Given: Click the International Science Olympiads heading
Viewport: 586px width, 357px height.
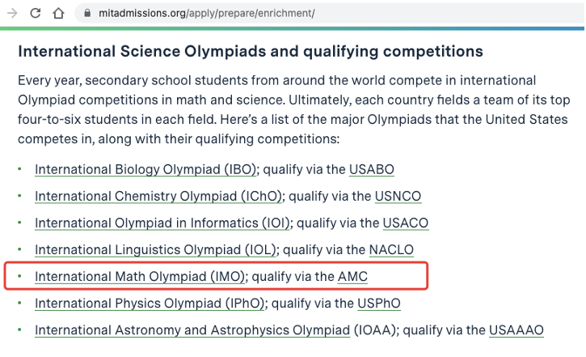Looking at the screenshot, I should click(x=251, y=52).
